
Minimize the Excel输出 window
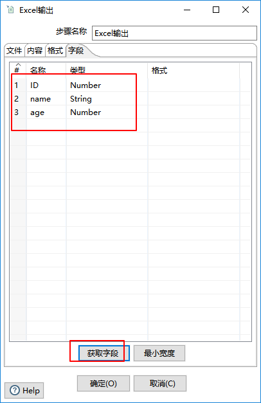tap(187, 10)
